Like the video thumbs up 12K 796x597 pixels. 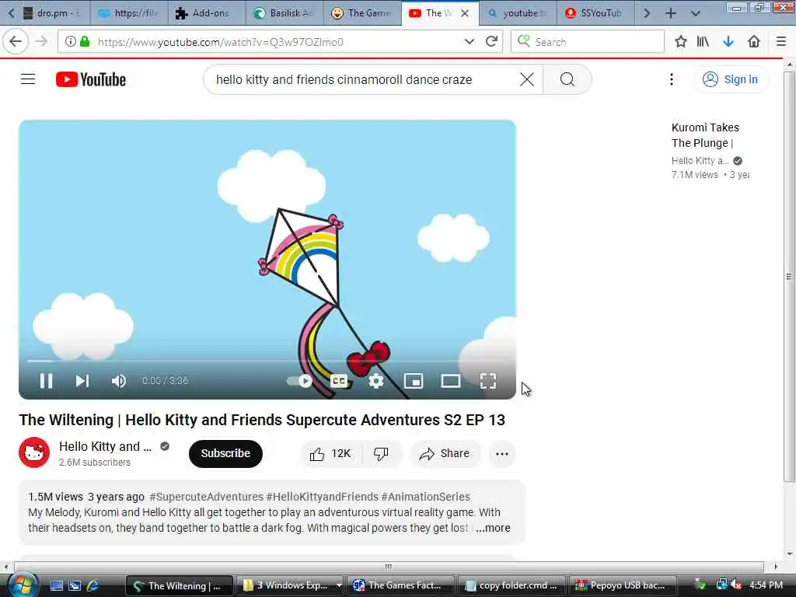[331, 453]
